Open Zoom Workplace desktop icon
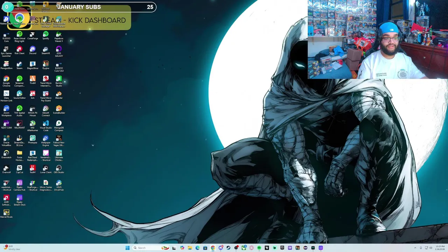448x252 pixels. (x=6, y=111)
